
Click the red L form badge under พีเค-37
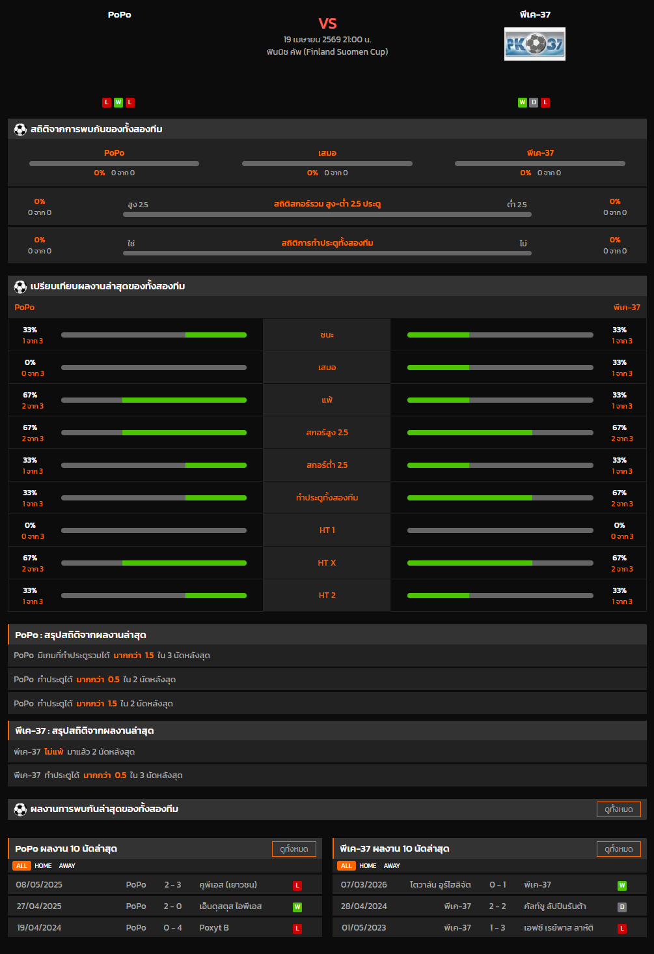(x=545, y=102)
